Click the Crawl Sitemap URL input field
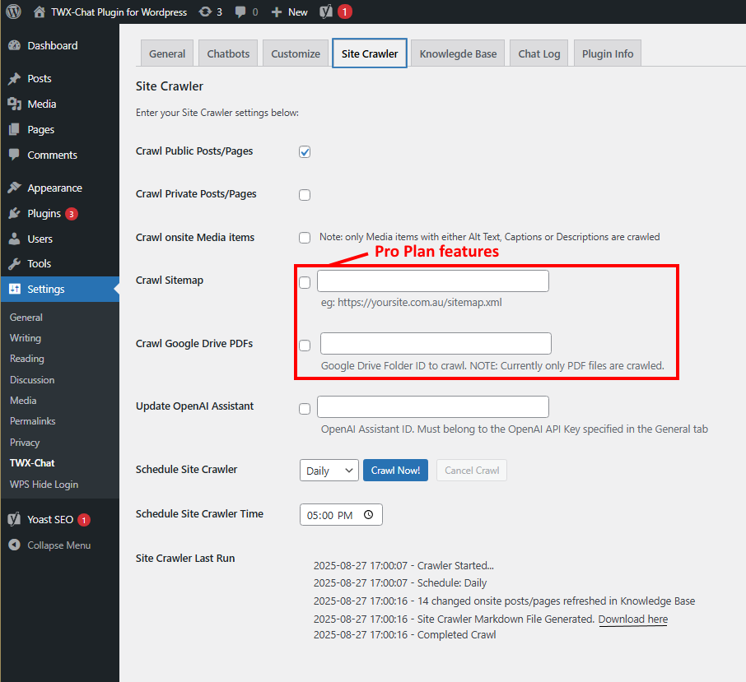This screenshot has height=682, width=746. [432, 281]
